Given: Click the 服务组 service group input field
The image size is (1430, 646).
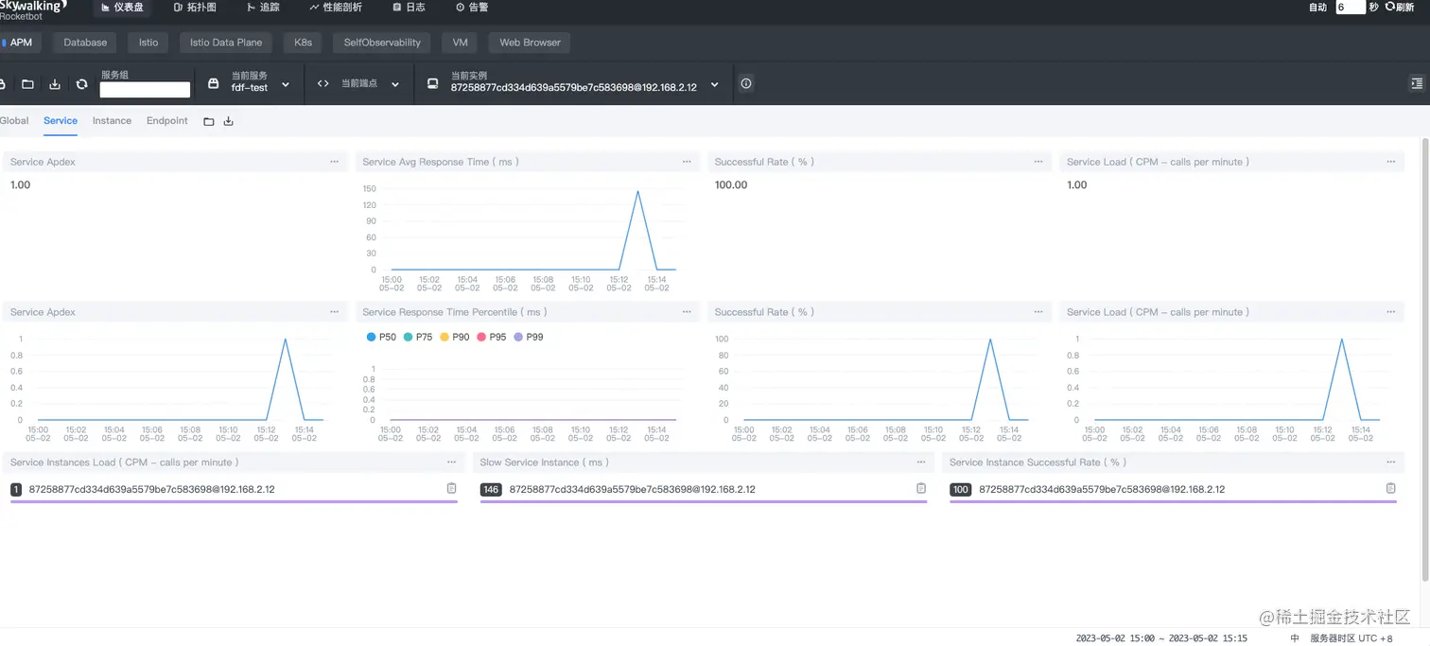Looking at the screenshot, I should pos(145,90).
